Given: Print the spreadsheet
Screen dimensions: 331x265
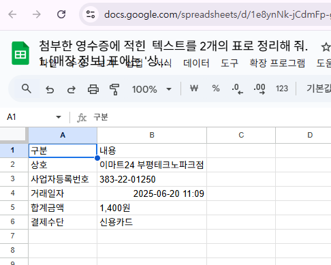Looking at the screenshot, I should pyautogui.click(x=93, y=89).
